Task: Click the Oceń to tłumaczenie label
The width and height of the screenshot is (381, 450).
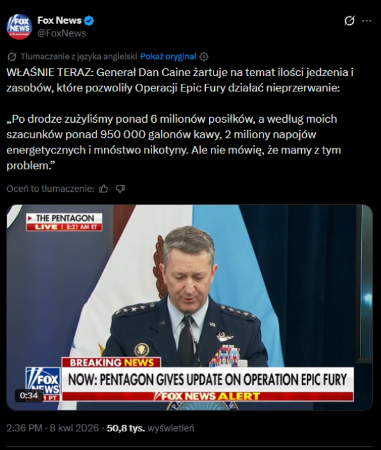Action: [x=51, y=189]
